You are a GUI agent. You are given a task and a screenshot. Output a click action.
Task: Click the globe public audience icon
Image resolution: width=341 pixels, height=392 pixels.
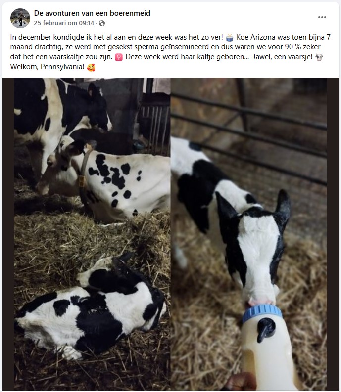click(x=102, y=23)
